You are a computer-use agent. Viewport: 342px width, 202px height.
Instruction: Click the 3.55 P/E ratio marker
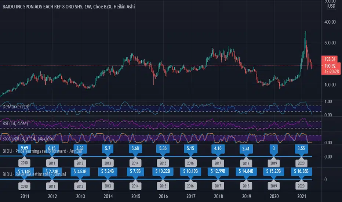(x=301, y=148)
